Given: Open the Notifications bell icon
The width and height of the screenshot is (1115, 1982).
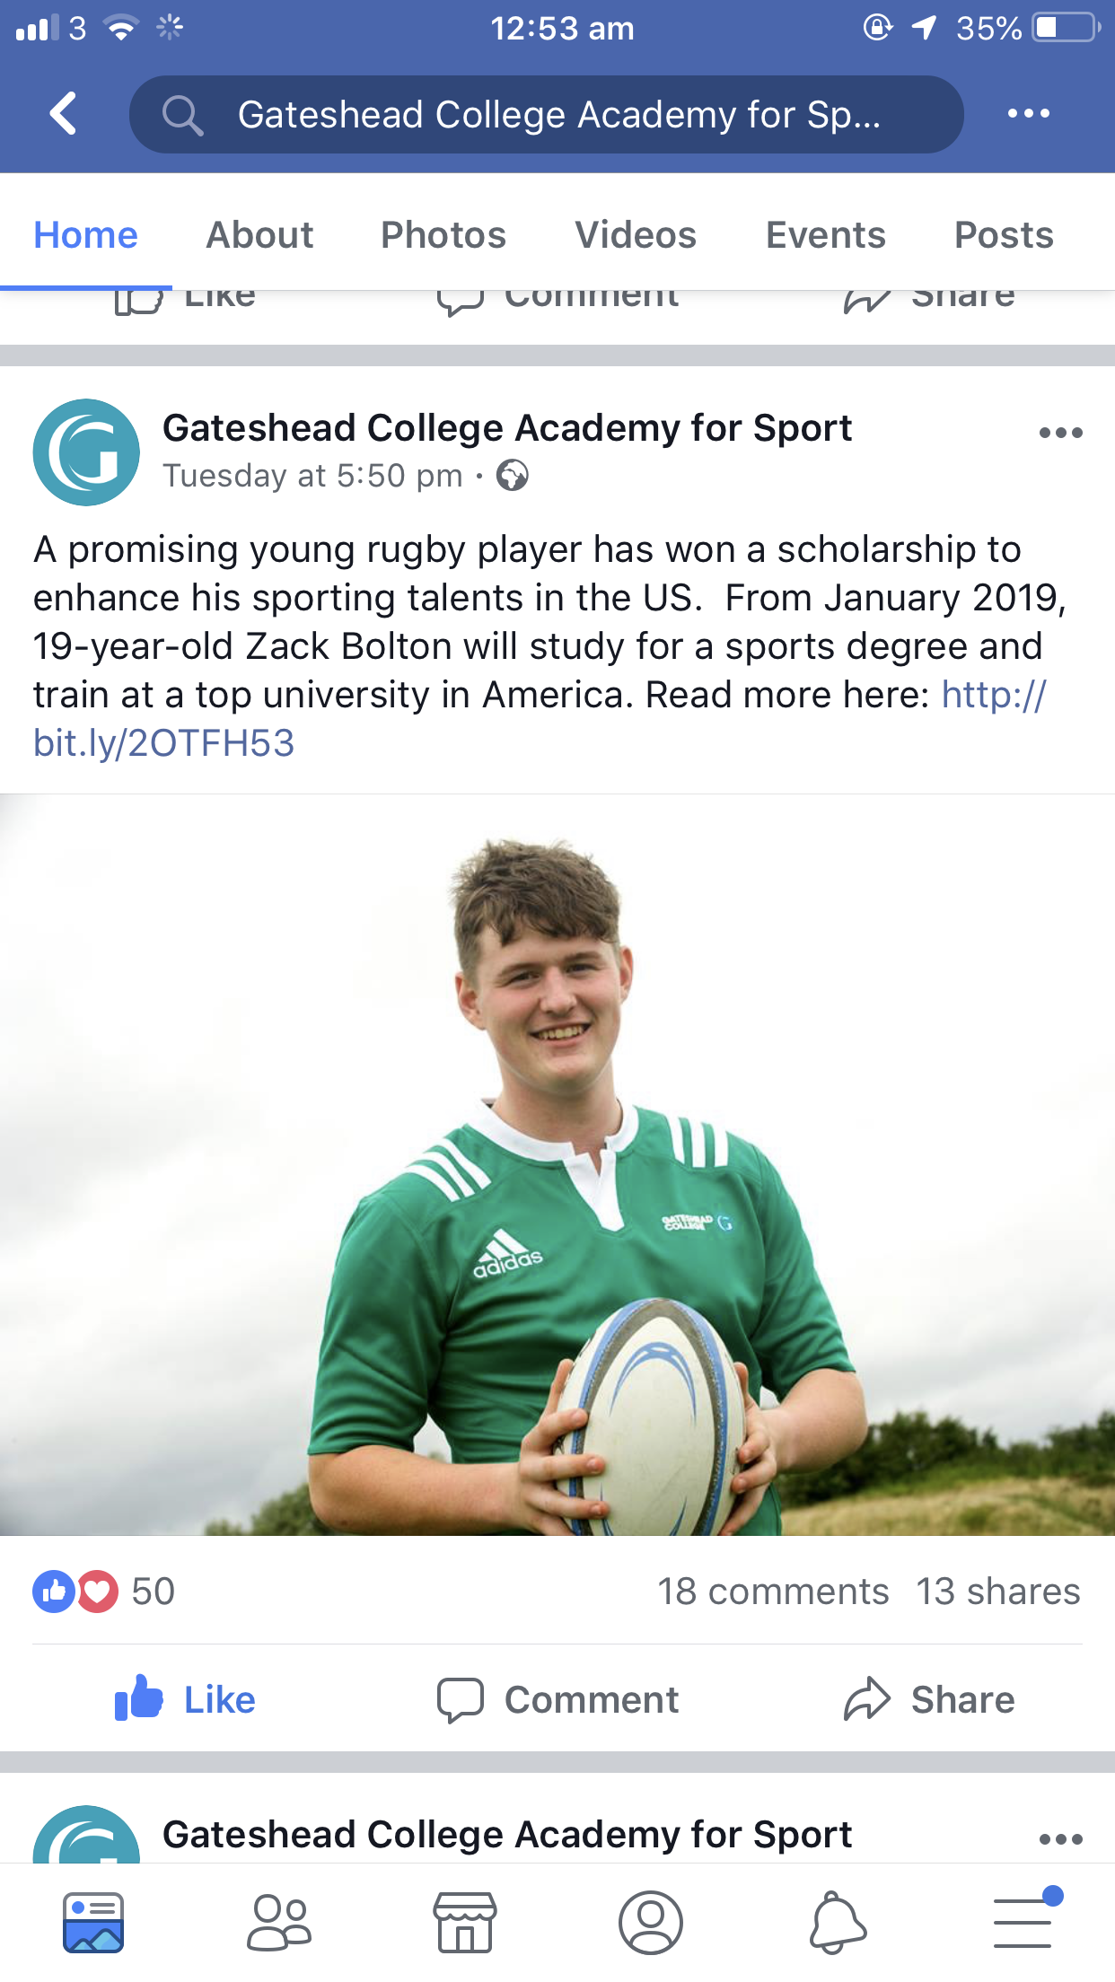Looking at the screenshot, I should pos(838,1923).
